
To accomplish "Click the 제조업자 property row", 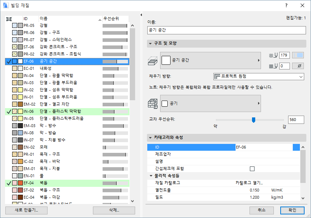I will (x=223, y=154).
